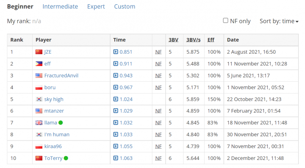
Task: Click the South Korea flag next to I'm human
Action: [x=39, y=135]
